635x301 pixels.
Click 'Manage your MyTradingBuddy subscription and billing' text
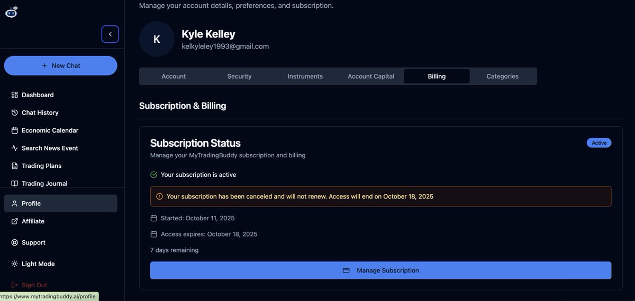[228, 155]
